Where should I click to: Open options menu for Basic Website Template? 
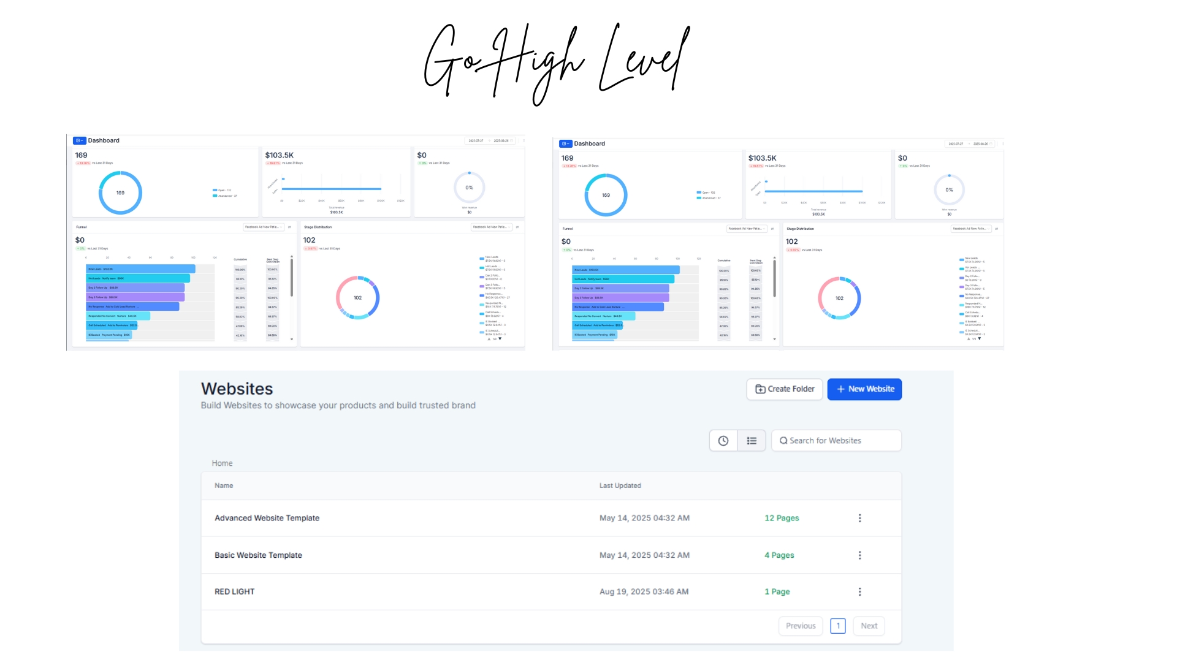859,555
